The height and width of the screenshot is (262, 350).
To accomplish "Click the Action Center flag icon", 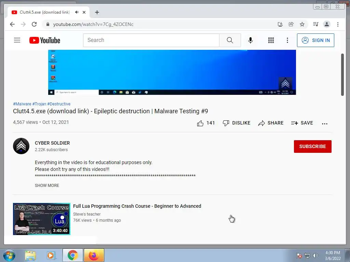I will 299,256.
